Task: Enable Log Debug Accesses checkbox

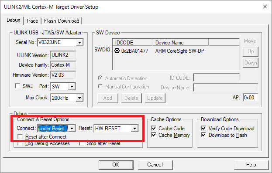Action: 20,143
